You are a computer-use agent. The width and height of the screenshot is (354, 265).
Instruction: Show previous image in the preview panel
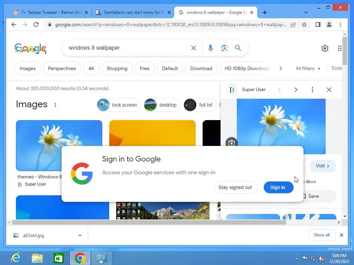tap(279, 90)
